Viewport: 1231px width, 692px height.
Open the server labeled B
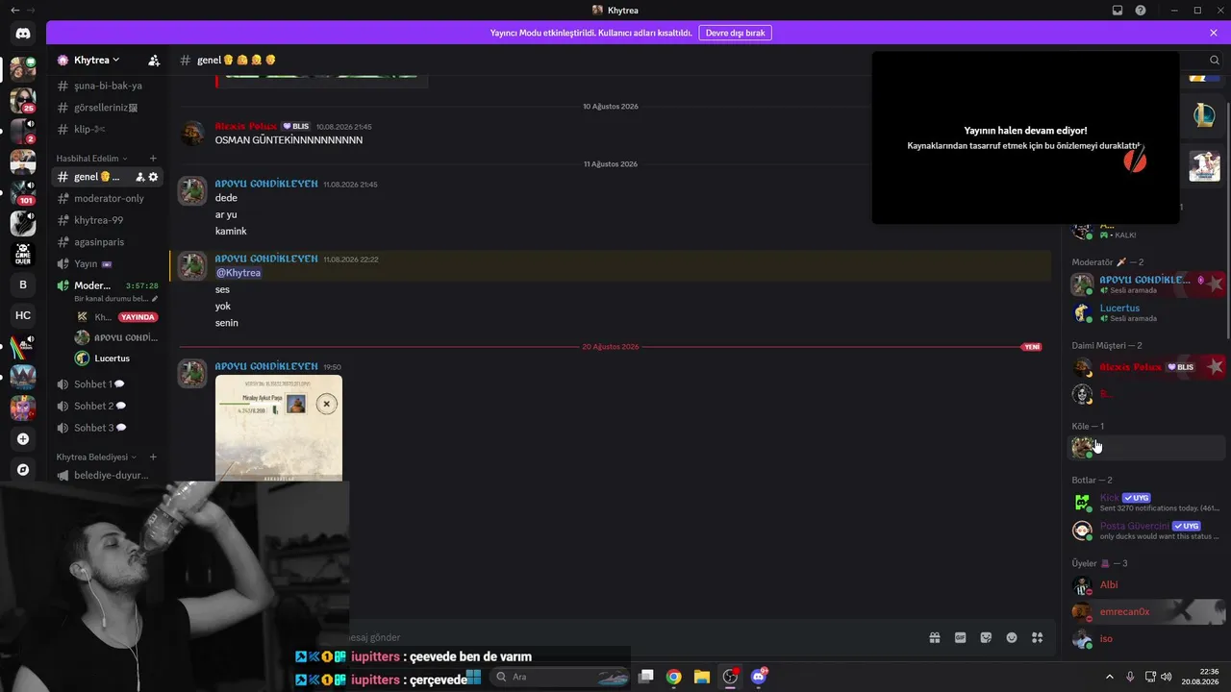pyautogui.click(x=23, y=284)
